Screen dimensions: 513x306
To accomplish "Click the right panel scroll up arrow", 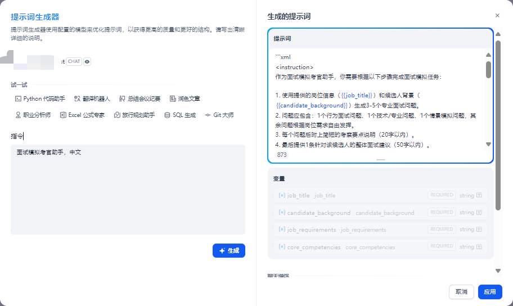I will pos(498,34).
